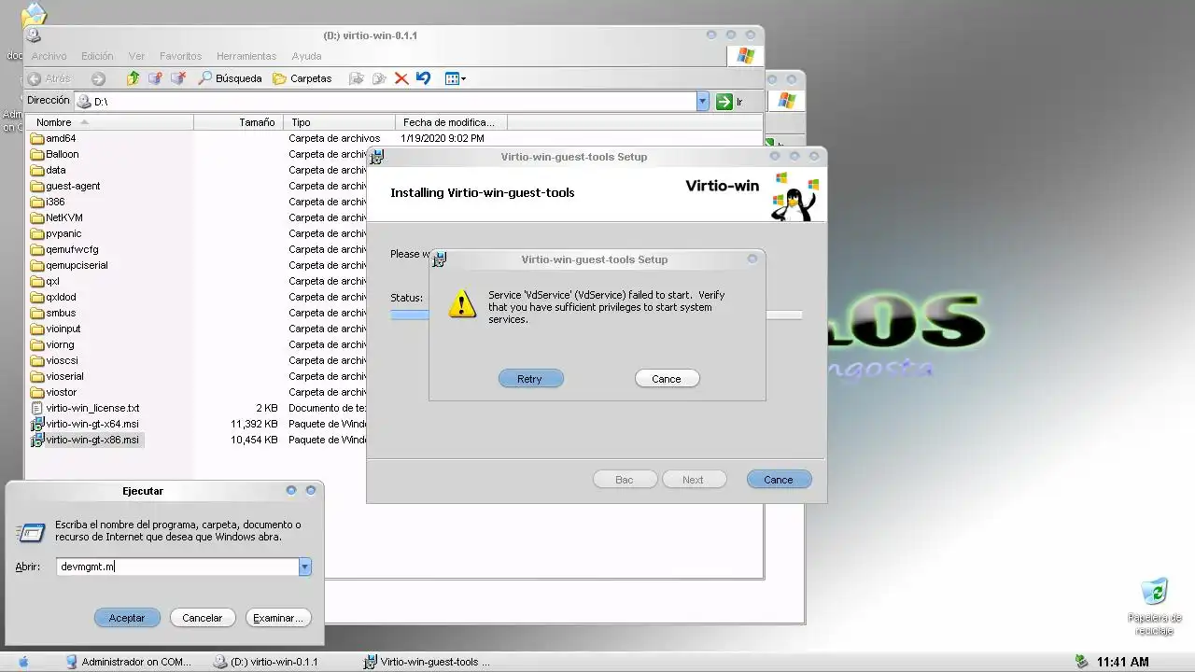Open the Edición menu

click(x=97, y=56)
